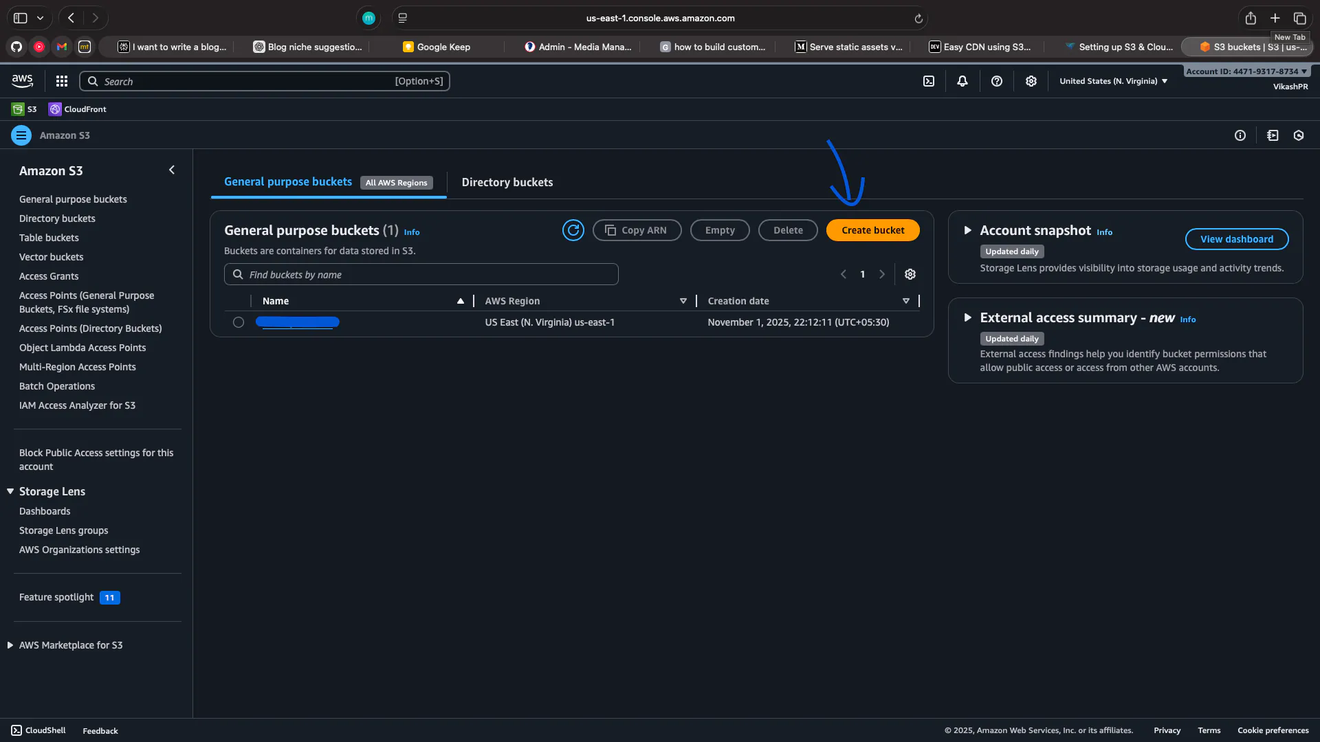Collapse the Amazon S3 side navigation
This screenshot has height=742, width=1320.
point(172,170)
